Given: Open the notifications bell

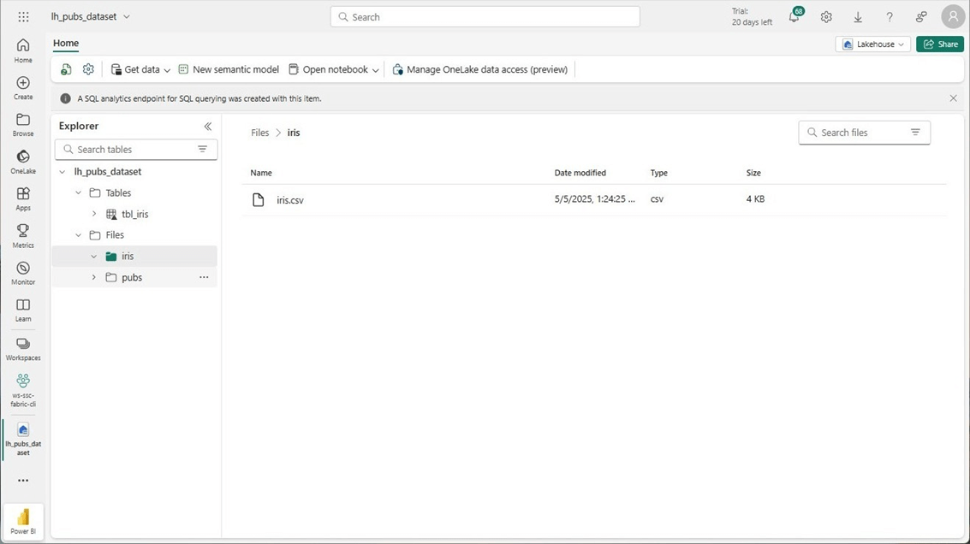Looking at the screenshot, I should (794, 17).
